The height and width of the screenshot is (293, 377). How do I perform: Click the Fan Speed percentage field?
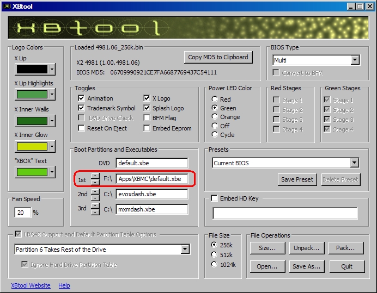pos(23,213)
